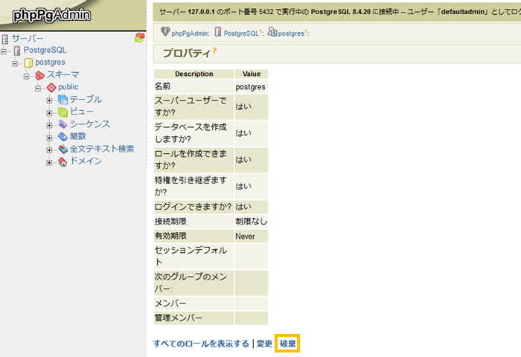Collapse the スキーマ tree node

tap(27, 75)
